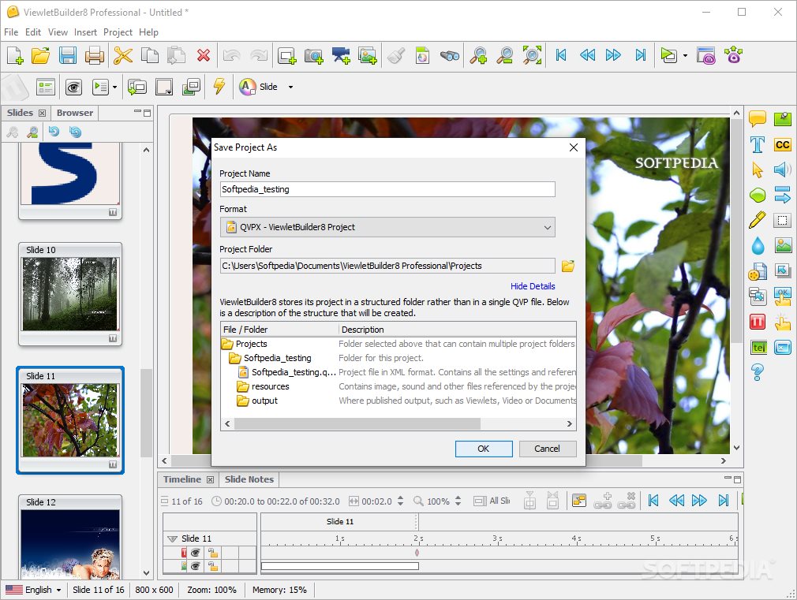
Task: Select the water drop blur tool
Action: pos(758,245)
